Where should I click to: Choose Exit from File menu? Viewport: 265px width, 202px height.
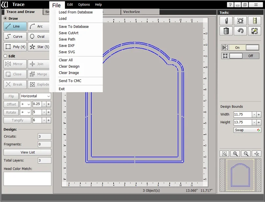62,89
